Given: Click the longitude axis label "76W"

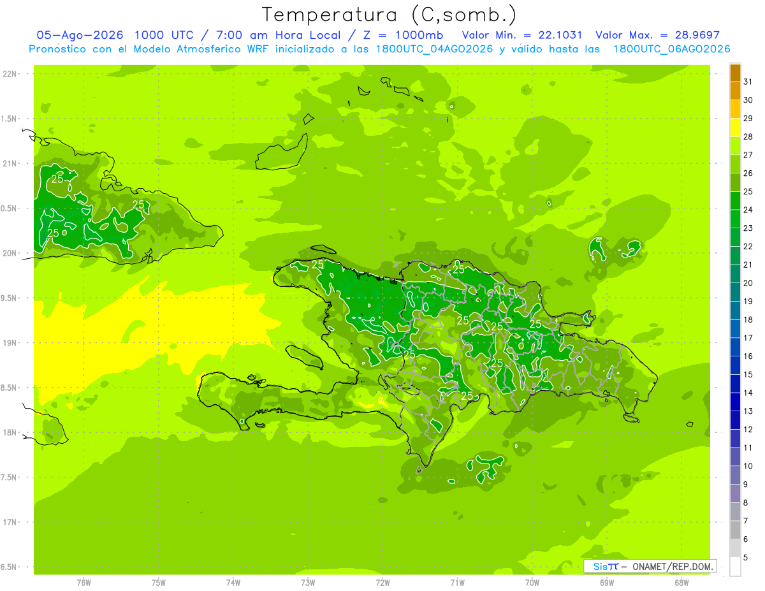Looking at the screenshot, I should 84,583.
